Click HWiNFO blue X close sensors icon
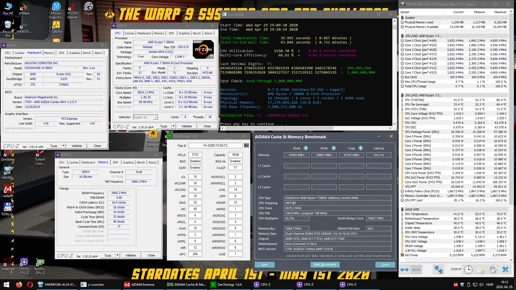The height and width of the screenshot is (290, 516). [505, 269]
